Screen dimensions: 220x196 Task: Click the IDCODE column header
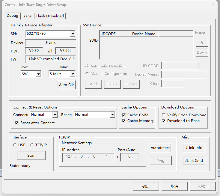click(x=115, y=34)
